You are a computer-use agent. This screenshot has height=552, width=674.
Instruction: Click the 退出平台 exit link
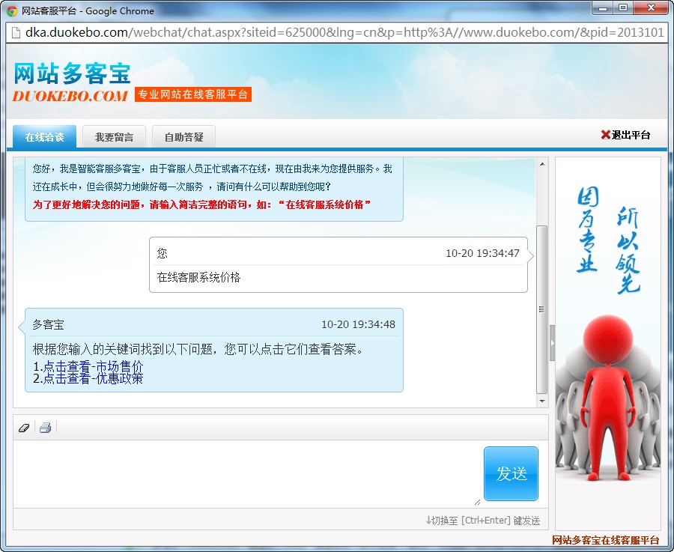click(631, 135)
